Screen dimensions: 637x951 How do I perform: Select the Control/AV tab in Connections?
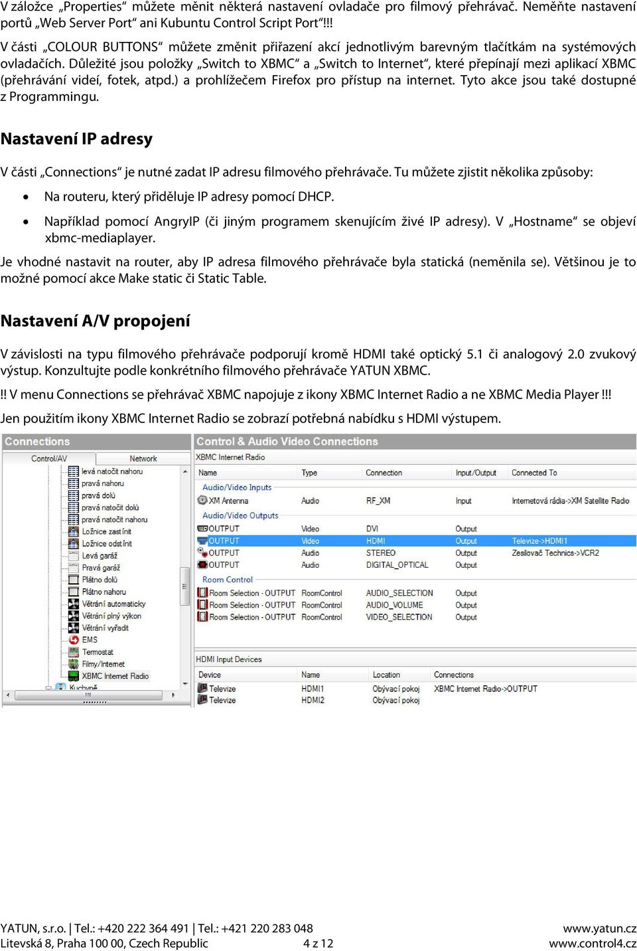(49, 458)
